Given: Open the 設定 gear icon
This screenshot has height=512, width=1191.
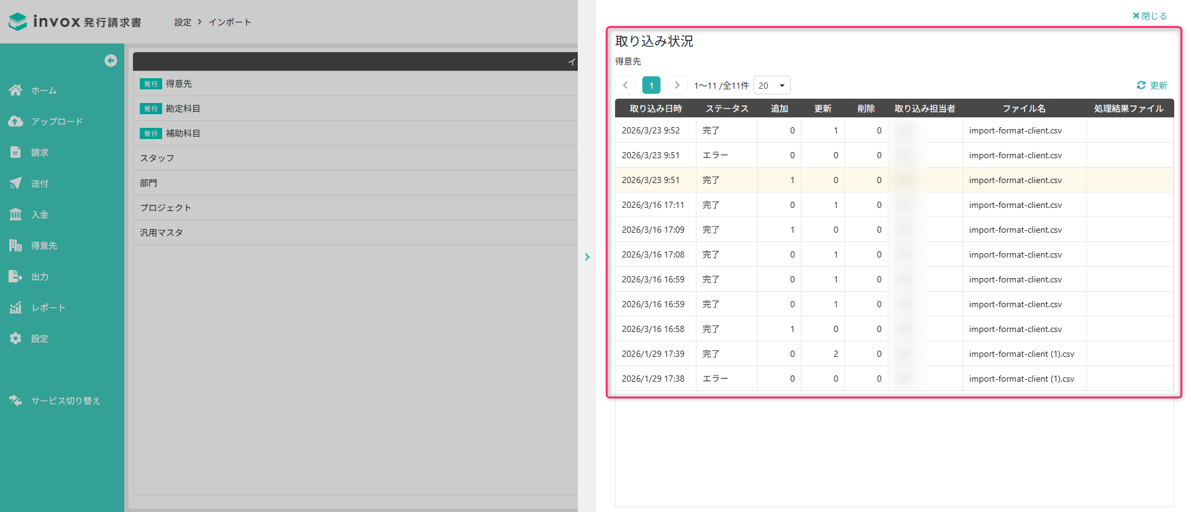Looking at the screenshot, I should pyautogui.click(x=16, y=338).
